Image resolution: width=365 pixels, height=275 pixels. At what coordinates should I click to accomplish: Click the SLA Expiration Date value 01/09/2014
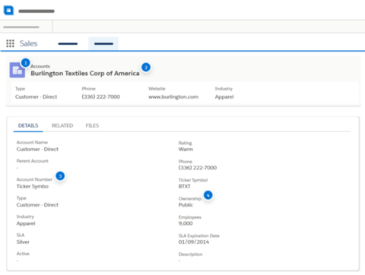(194, 242)
